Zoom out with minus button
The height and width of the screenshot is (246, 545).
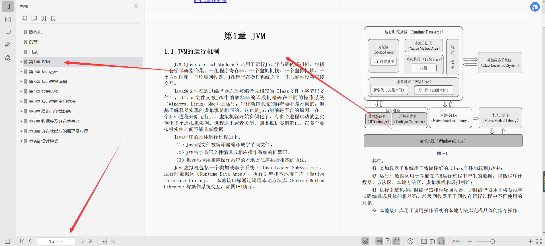coord(470,241)
